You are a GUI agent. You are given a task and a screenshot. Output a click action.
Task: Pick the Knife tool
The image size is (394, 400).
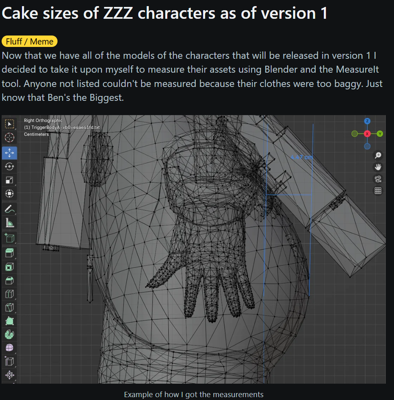(9, 308)
